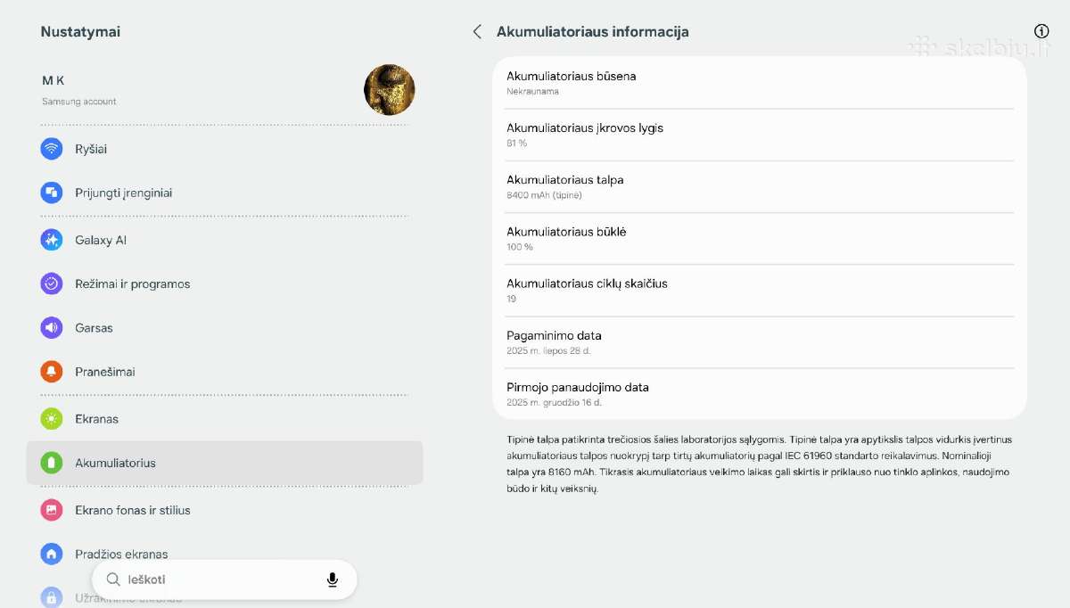
Task: Tap the microphone voice search icon
Action: pos(333,579)
